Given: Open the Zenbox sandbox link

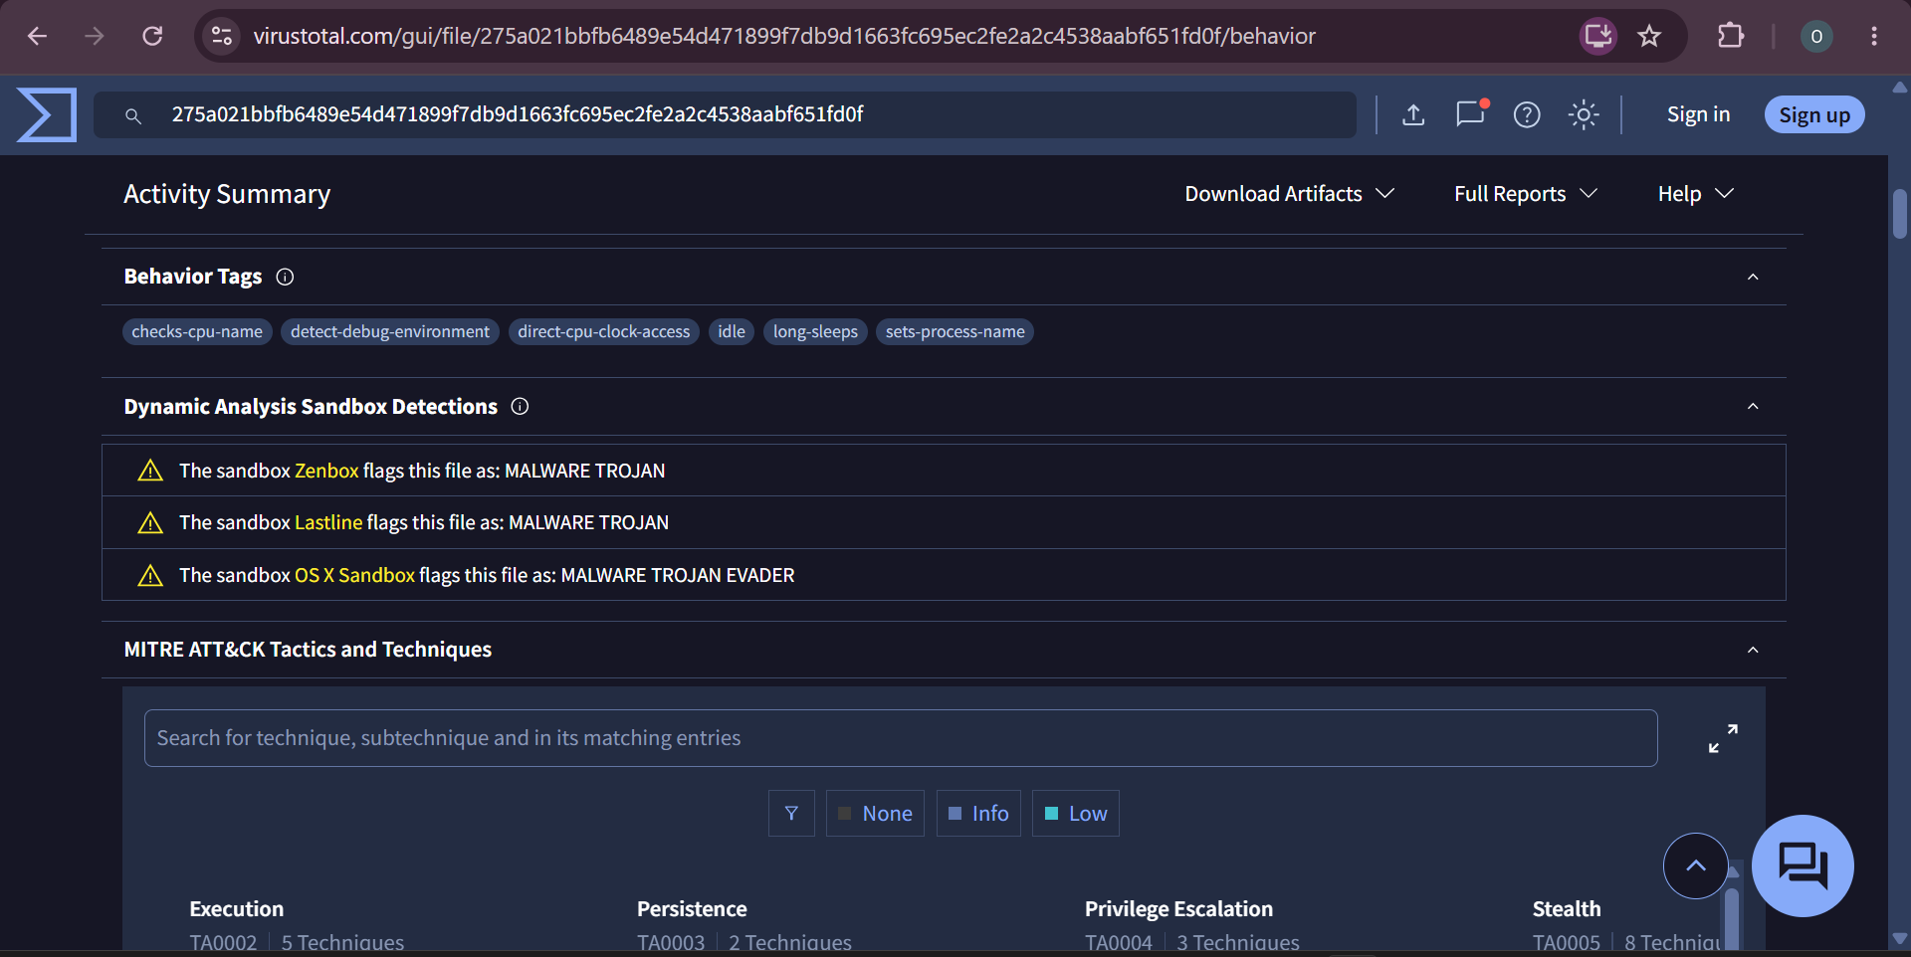Looking at the screenshot, I should [326, 471].
